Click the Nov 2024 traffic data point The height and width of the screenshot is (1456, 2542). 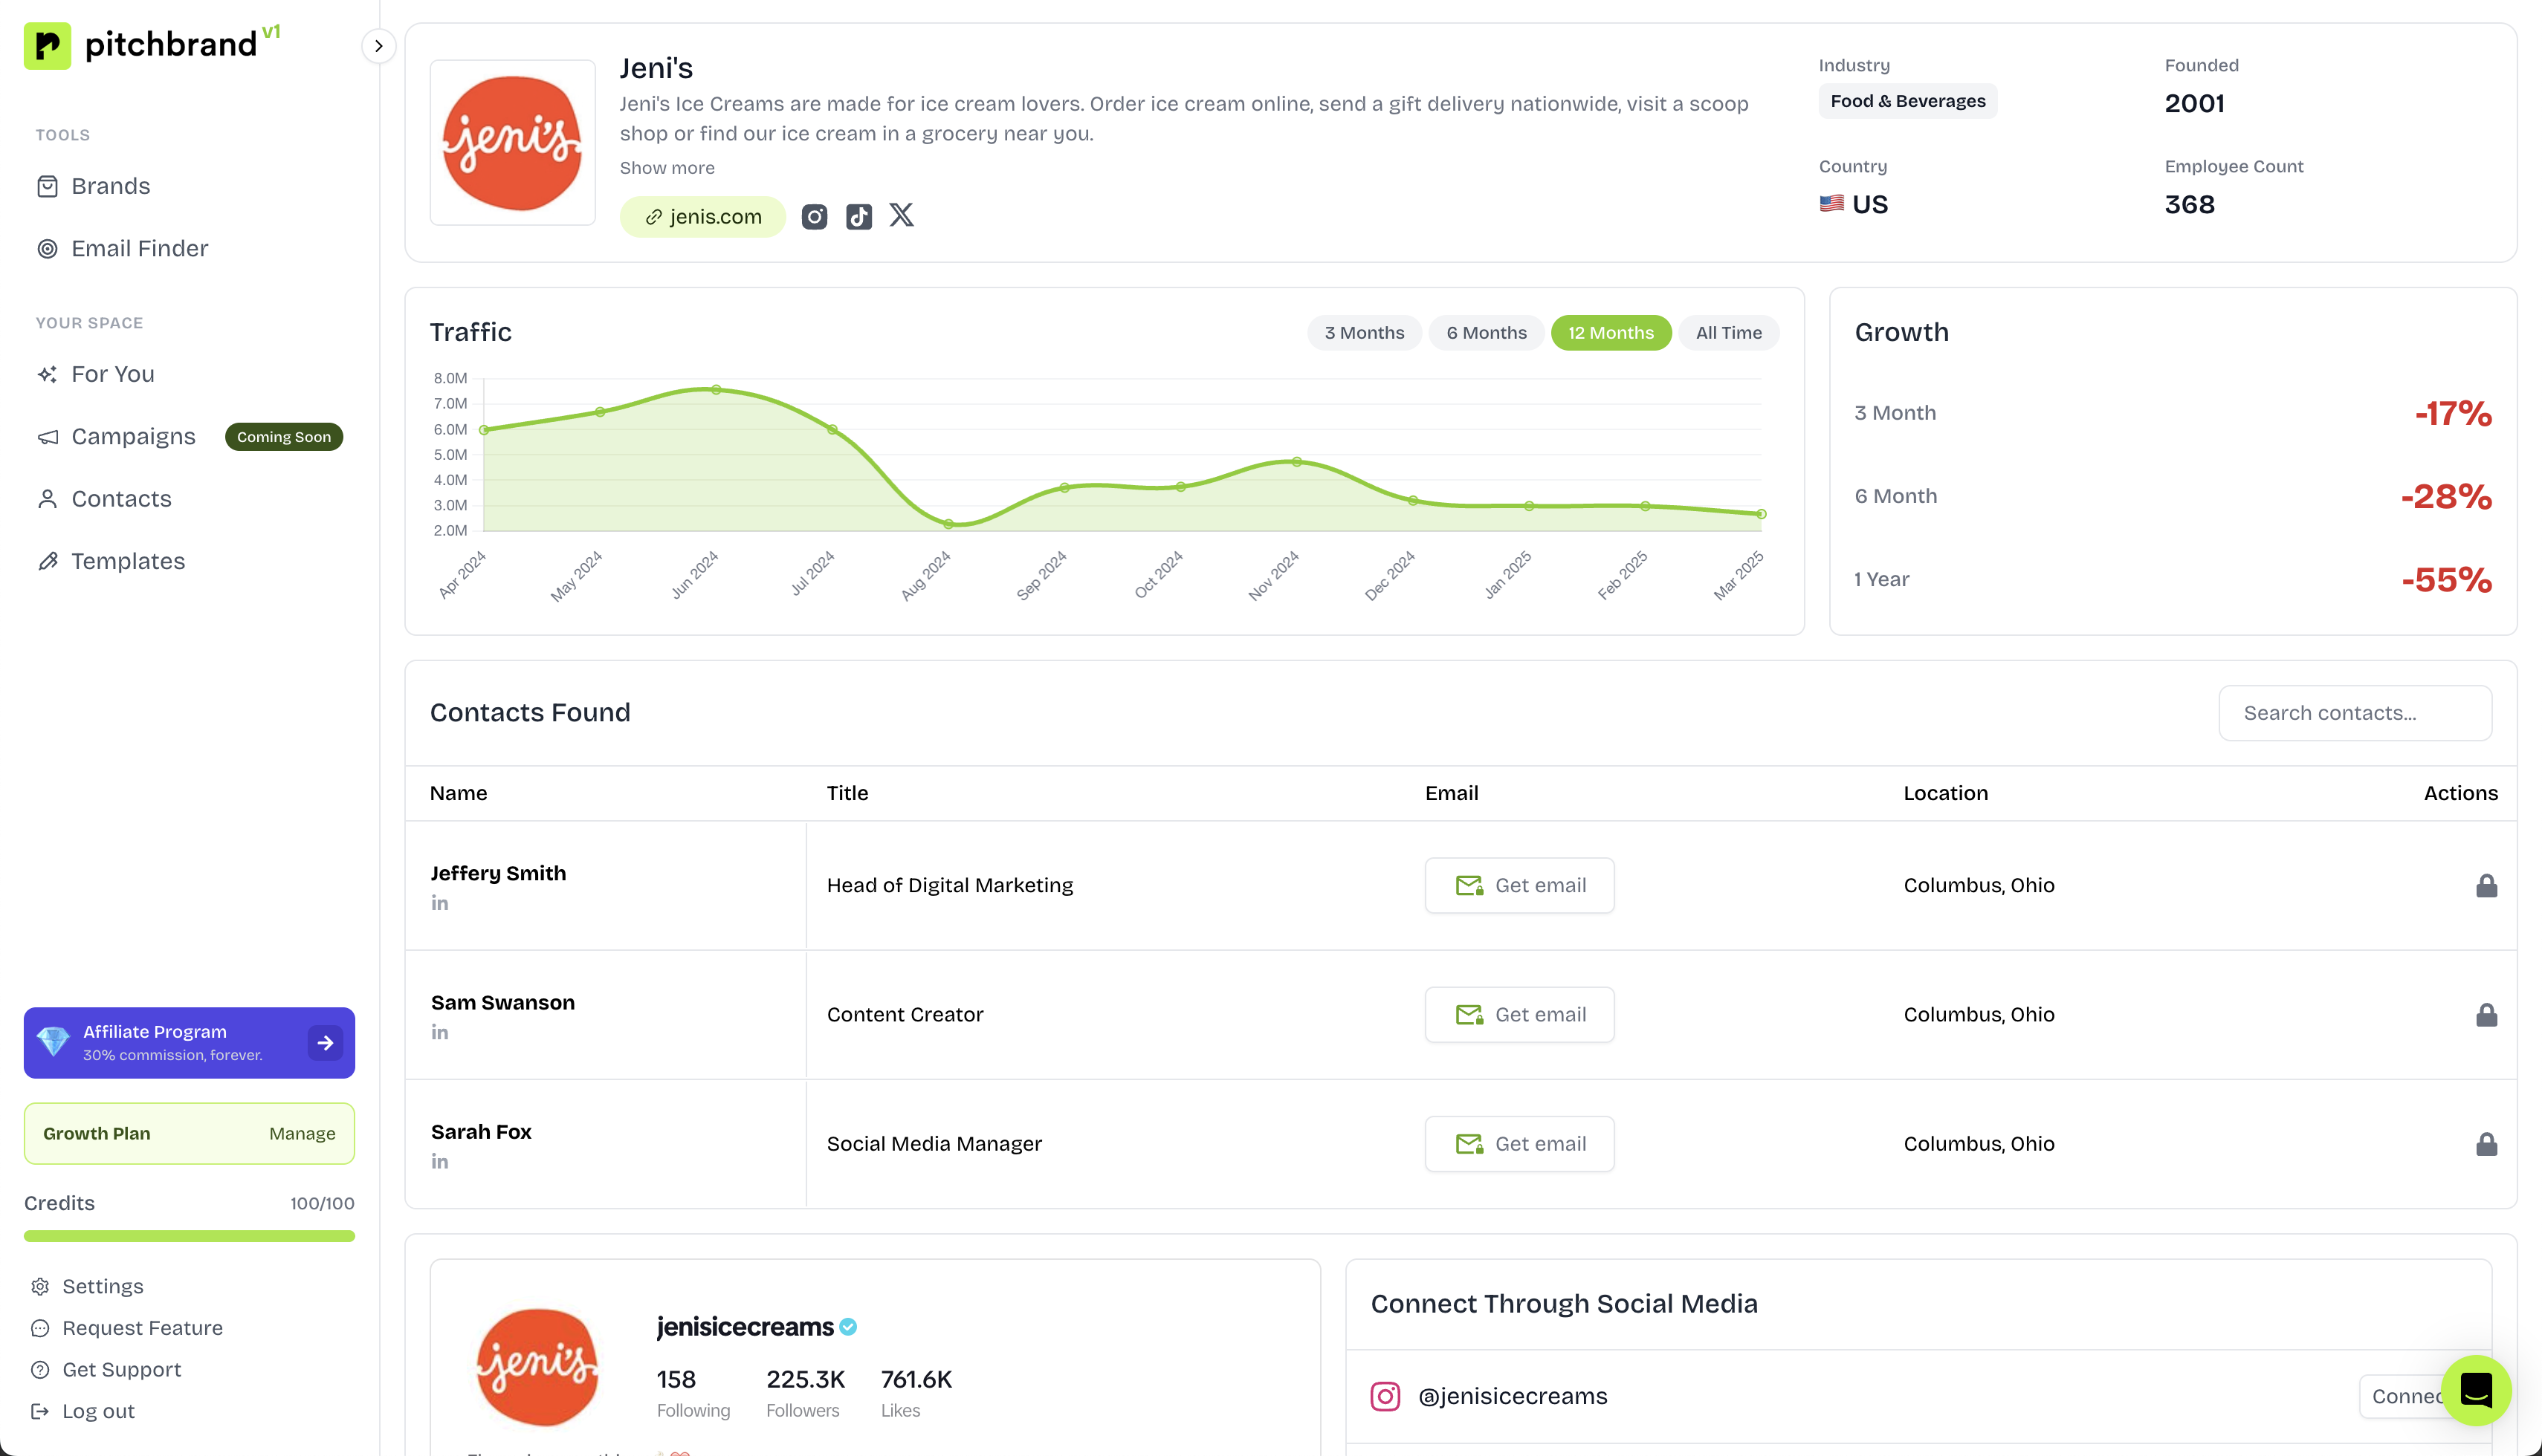(1296, 462)
